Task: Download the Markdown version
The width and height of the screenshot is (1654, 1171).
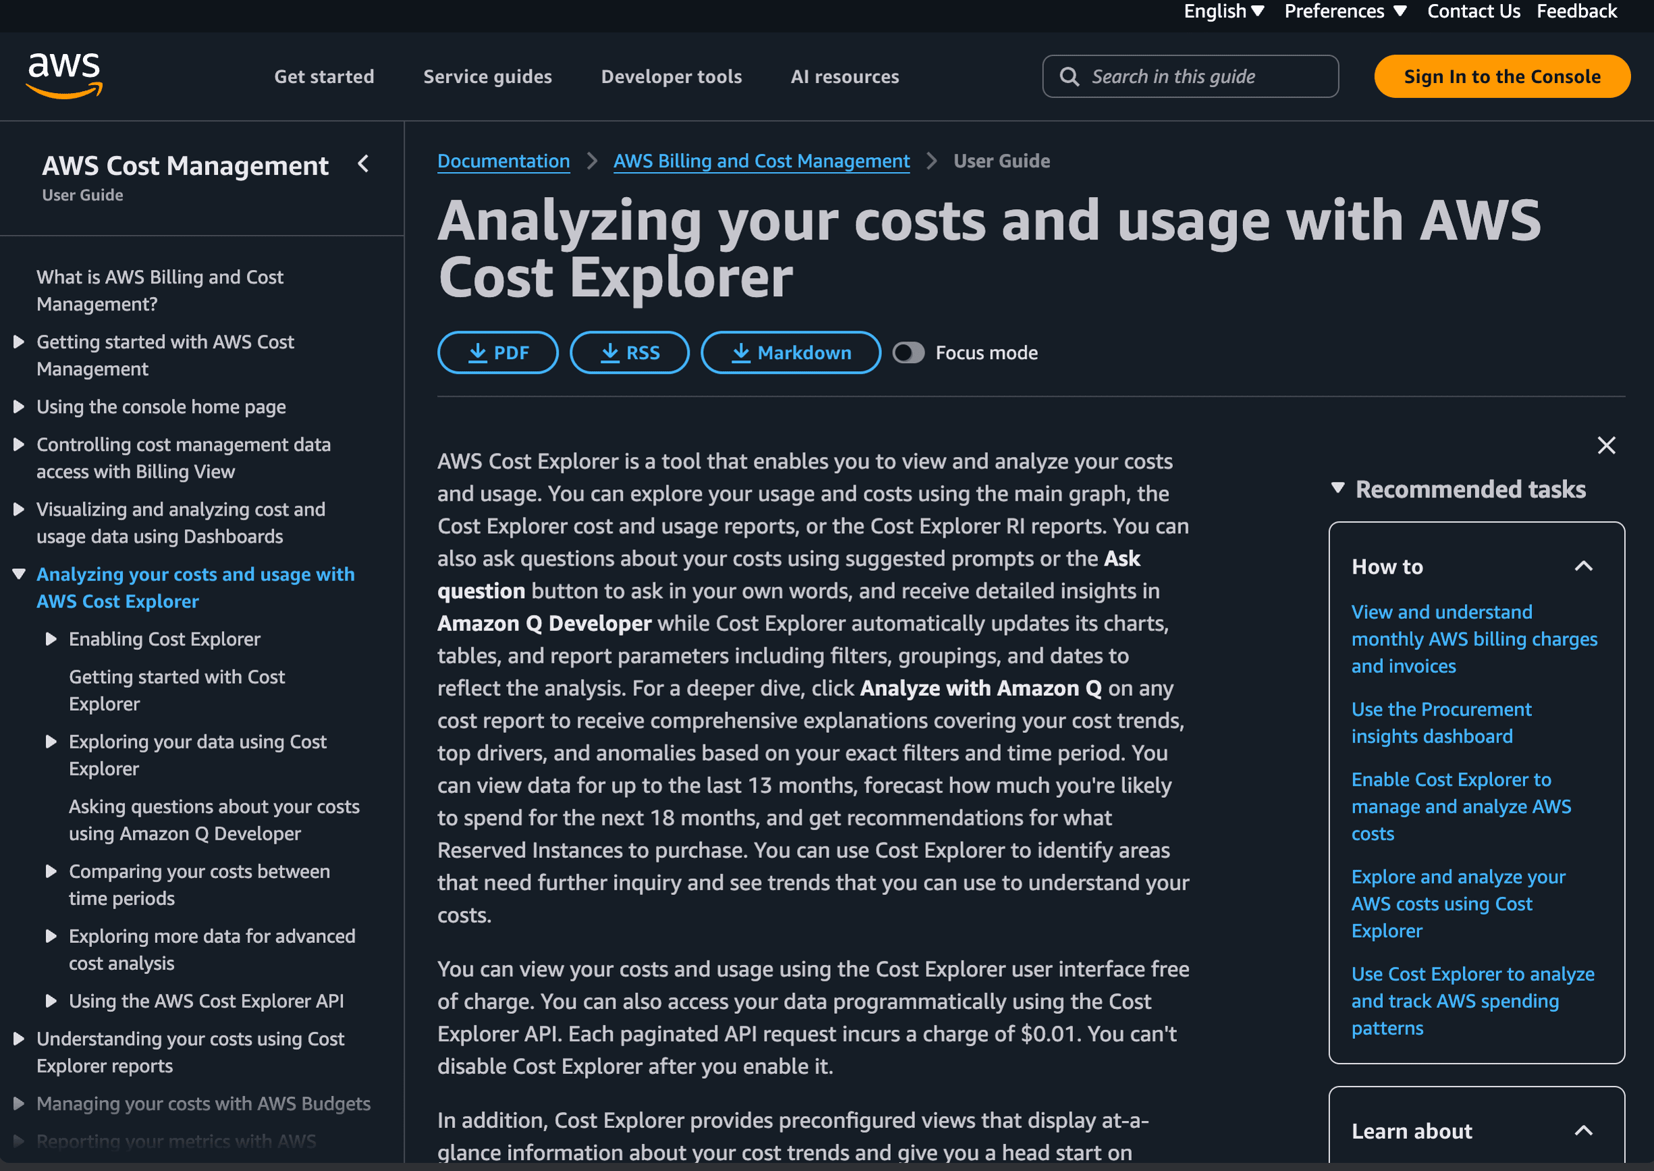Action: (x=790, y=352)
